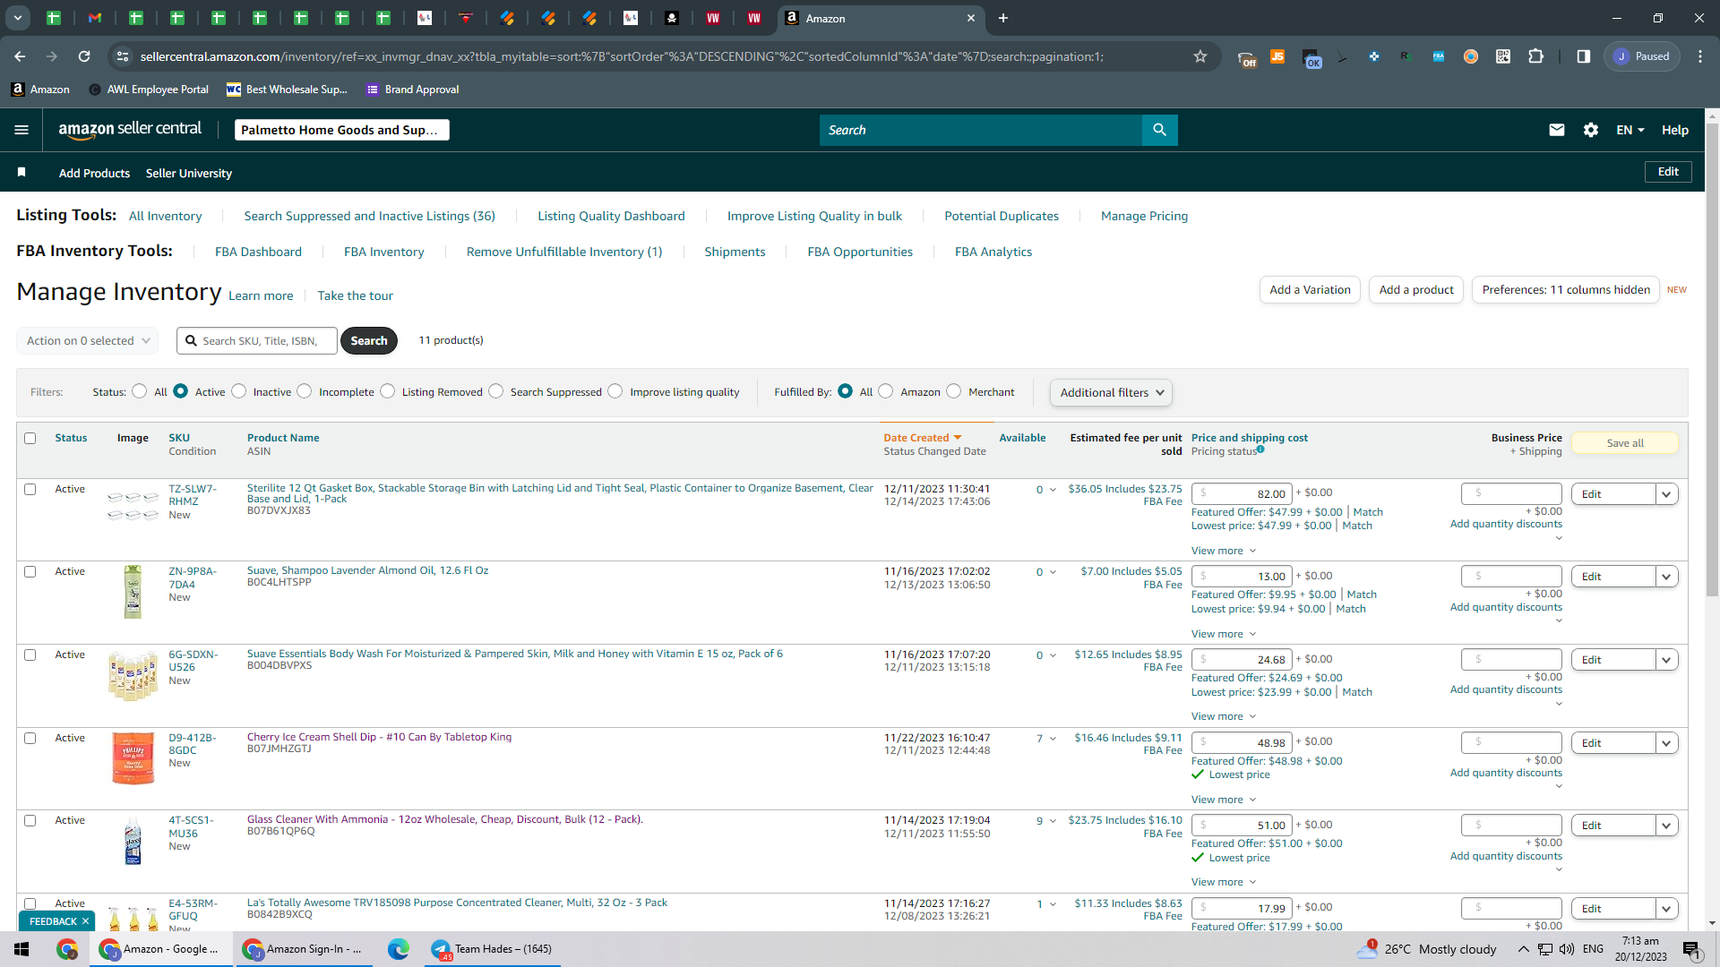Screen dimensions: 1720x967
Task: Open the notifications center icon
Action: (1691, 949)
